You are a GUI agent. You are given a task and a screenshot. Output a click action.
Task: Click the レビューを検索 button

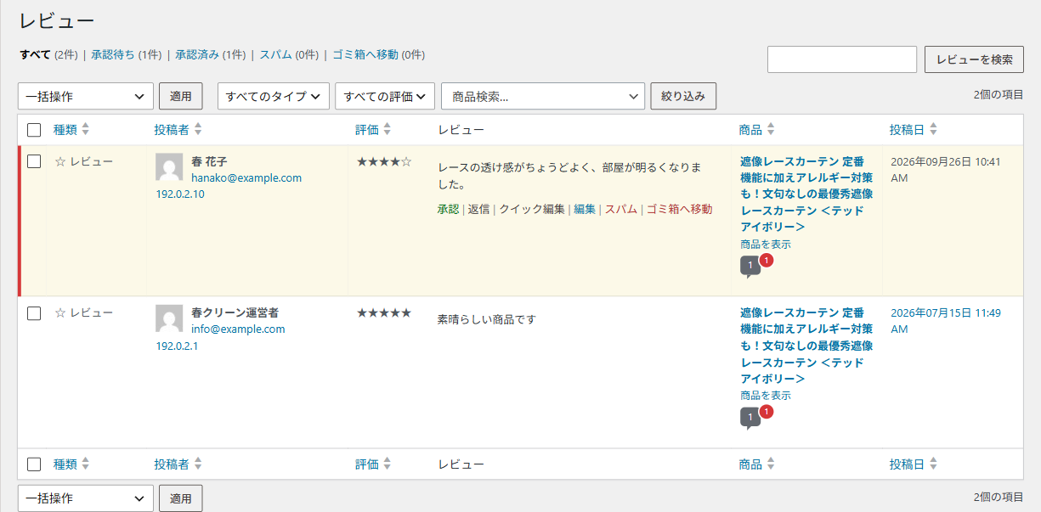click(x=974, y=59)
